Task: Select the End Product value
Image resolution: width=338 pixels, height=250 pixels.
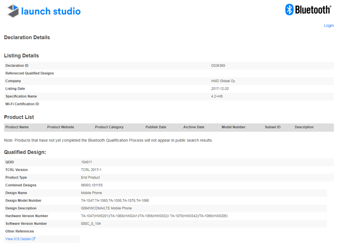Action: click(91, 177)
